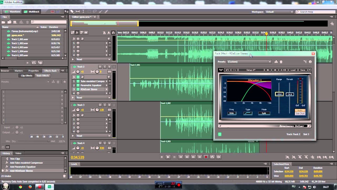Open the Properties tab
This screenshot has height=190, width=337.
(33, 71)
